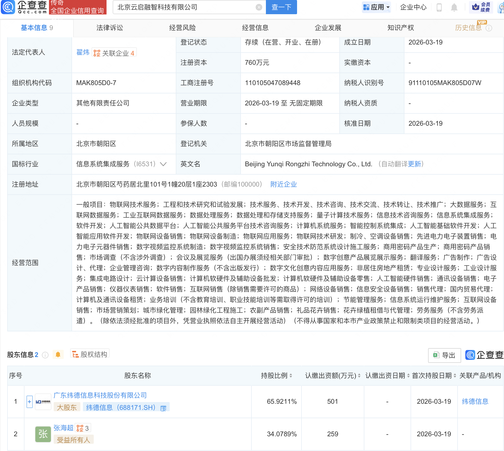Clear the search box text

tap(259, 7)
